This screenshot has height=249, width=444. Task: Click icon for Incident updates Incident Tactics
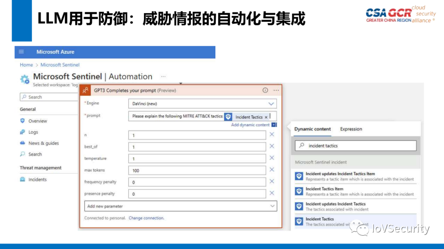click(x=299, y=206)
